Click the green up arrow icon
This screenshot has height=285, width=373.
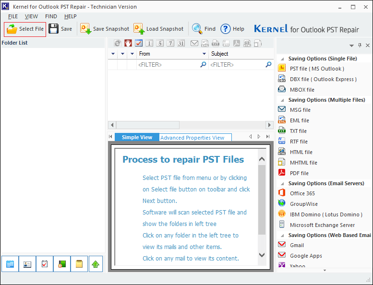[x=96, y=263]
